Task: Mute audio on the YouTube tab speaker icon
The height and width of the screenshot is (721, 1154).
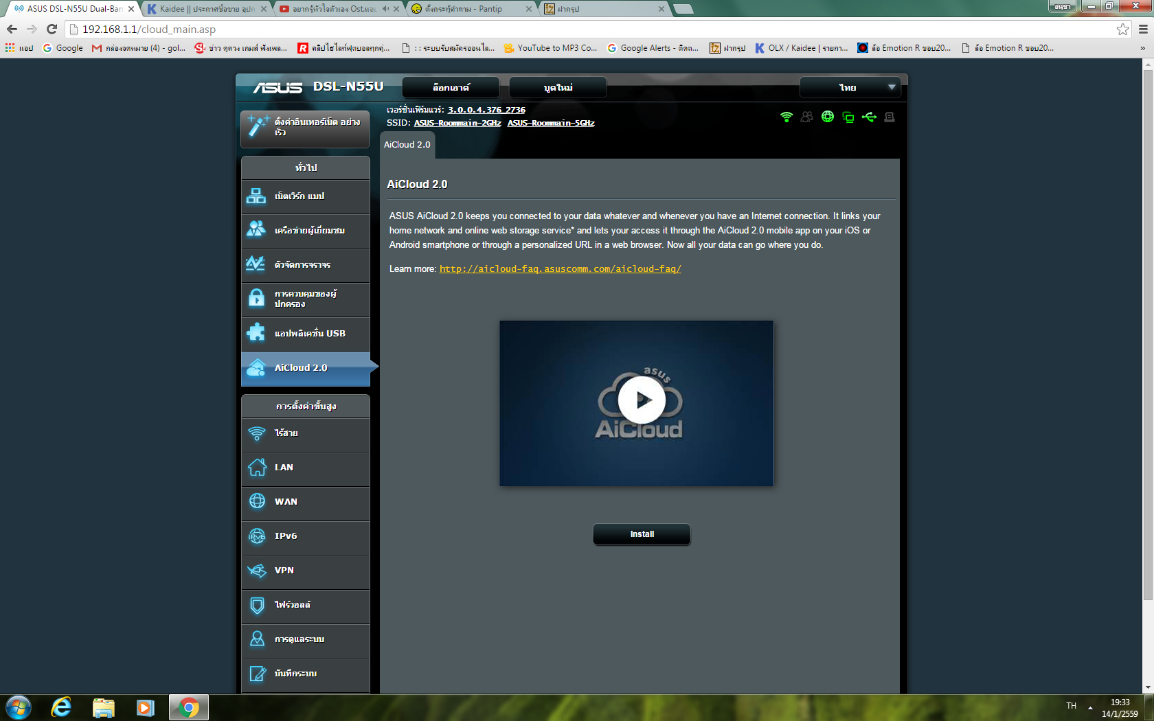Action: pyautogui.click(x=385, y=9)
